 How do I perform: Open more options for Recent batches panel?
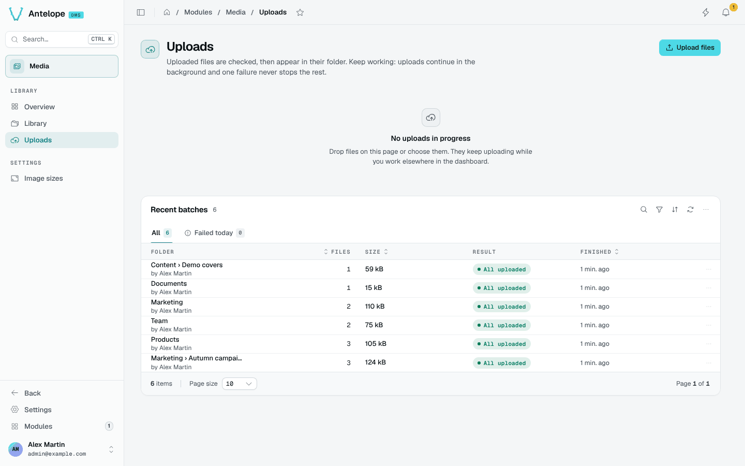[706, 210]
